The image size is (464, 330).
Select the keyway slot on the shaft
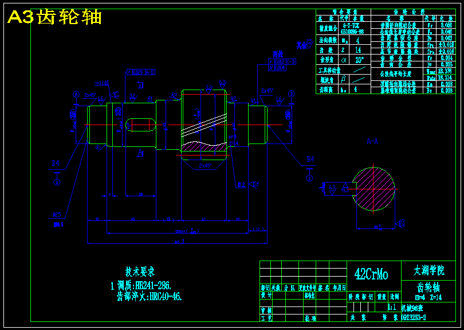click(x=141, y=125)
